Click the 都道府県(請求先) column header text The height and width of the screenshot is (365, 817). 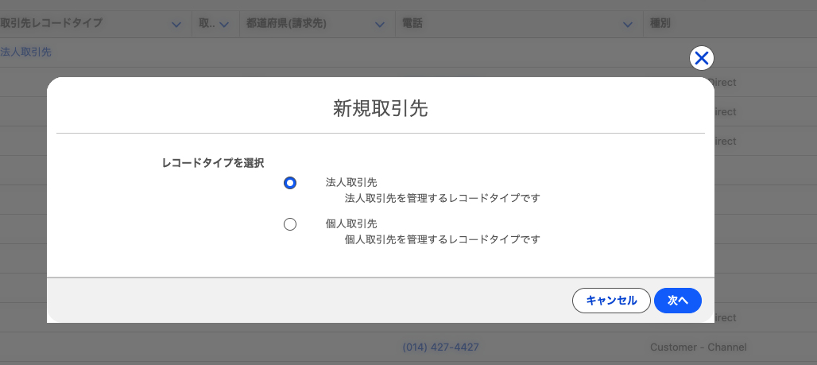pyautogui.click(x=286, y=24)
